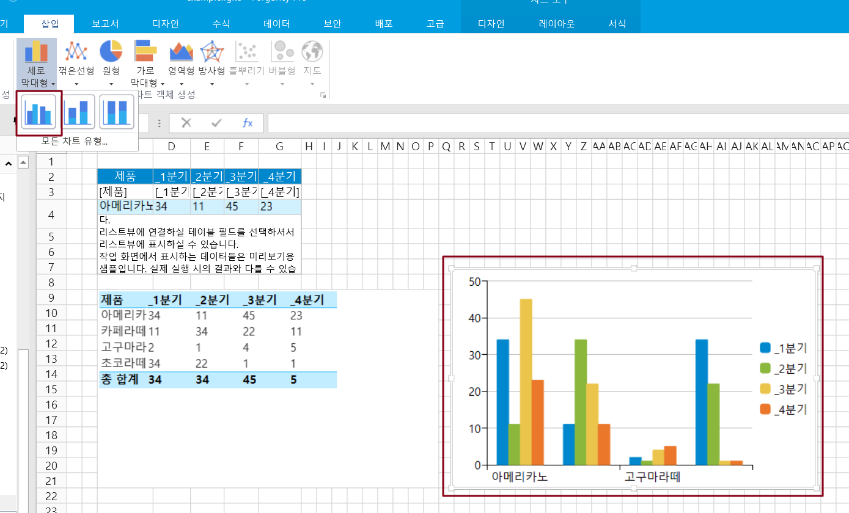Click the fx insert function icon

click(248, 123)
